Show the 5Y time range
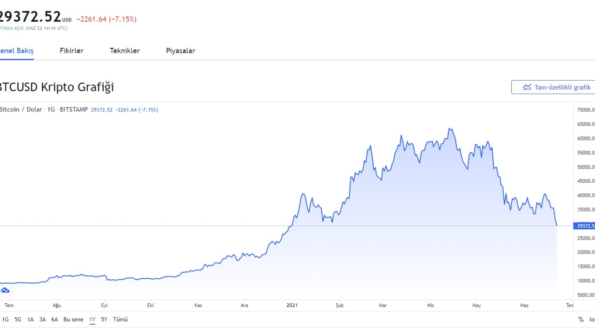The image size is (595, 334). pos(104,320)
